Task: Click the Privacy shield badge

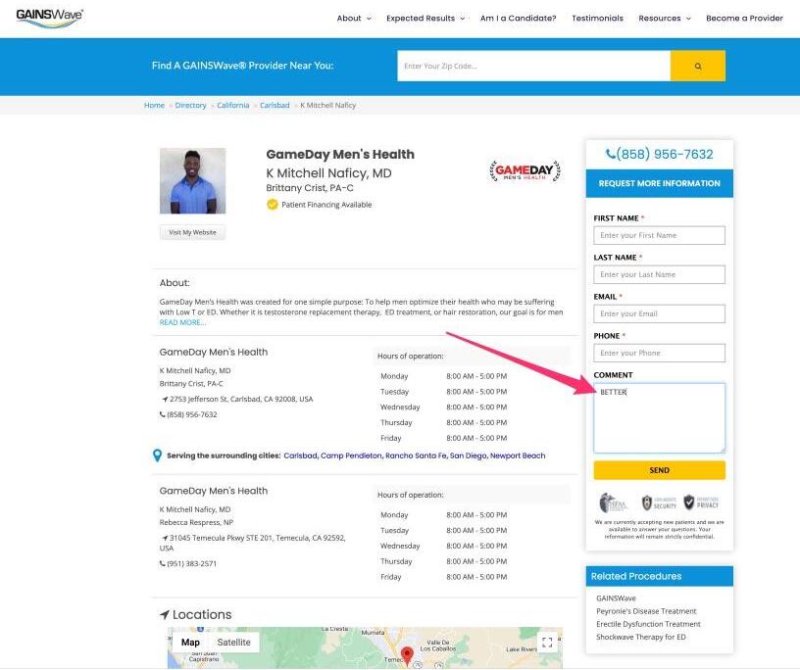Action: (701, 502)
